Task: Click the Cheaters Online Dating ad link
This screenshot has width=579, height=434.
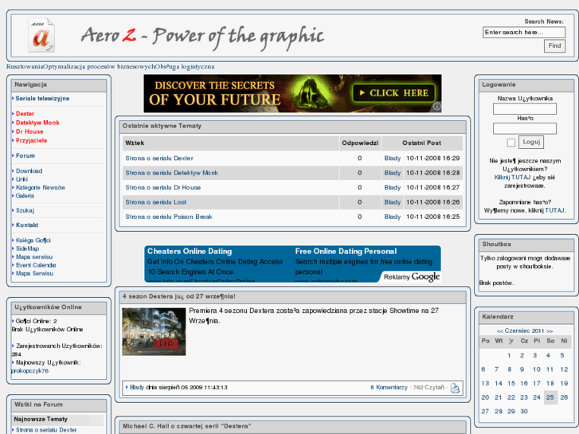Action: (190, 251)
